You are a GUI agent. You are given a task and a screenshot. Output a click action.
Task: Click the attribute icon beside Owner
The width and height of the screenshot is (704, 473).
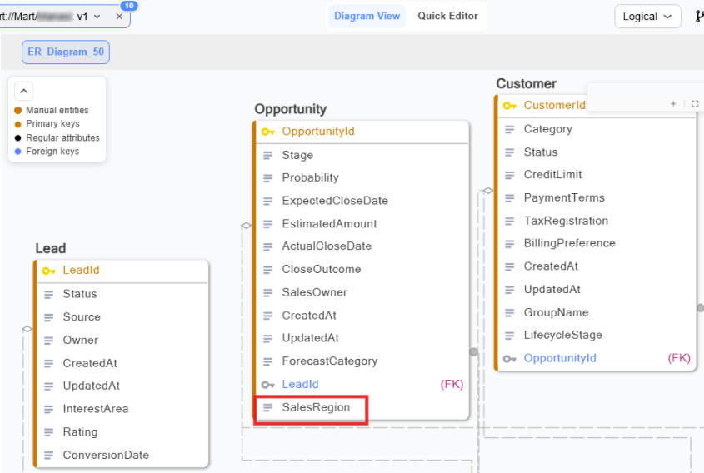coord(48,341)
